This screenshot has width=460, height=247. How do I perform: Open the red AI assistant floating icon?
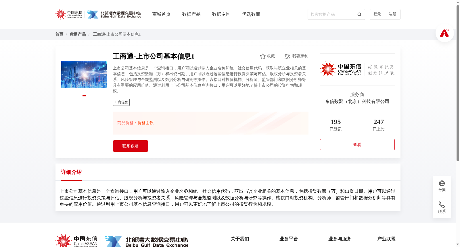click(x=444, y=33)
